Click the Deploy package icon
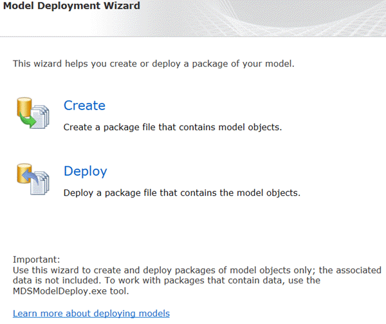Viewport: 386px width, 324px height. coord(32,178)
